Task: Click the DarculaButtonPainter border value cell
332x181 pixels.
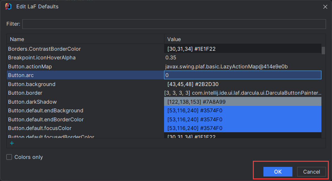Action: (x=243, y=93)
